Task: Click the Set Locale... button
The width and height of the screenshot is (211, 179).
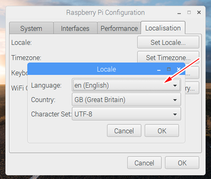Action: pyautogui.click(x=168, y=42)
